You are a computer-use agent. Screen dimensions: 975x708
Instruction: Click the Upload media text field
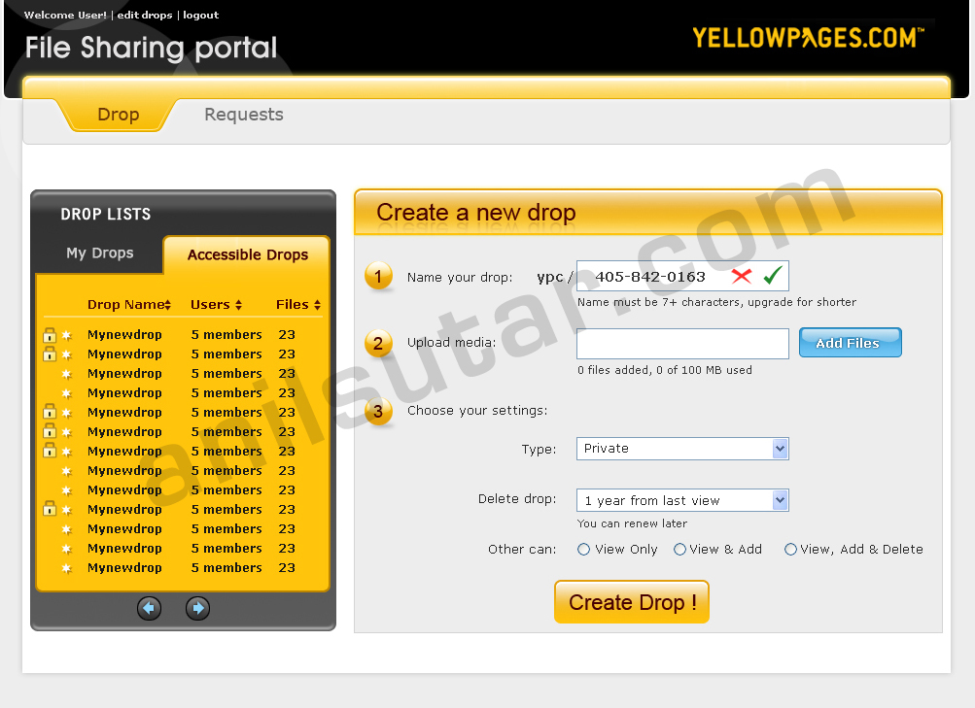click(x=682, y=344)
